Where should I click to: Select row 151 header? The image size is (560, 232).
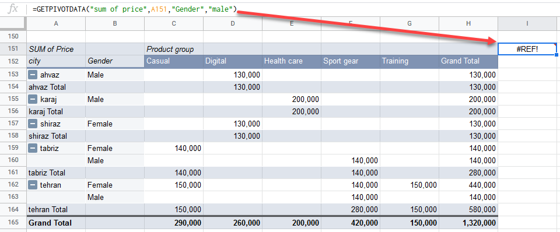[x=13, y=49]
